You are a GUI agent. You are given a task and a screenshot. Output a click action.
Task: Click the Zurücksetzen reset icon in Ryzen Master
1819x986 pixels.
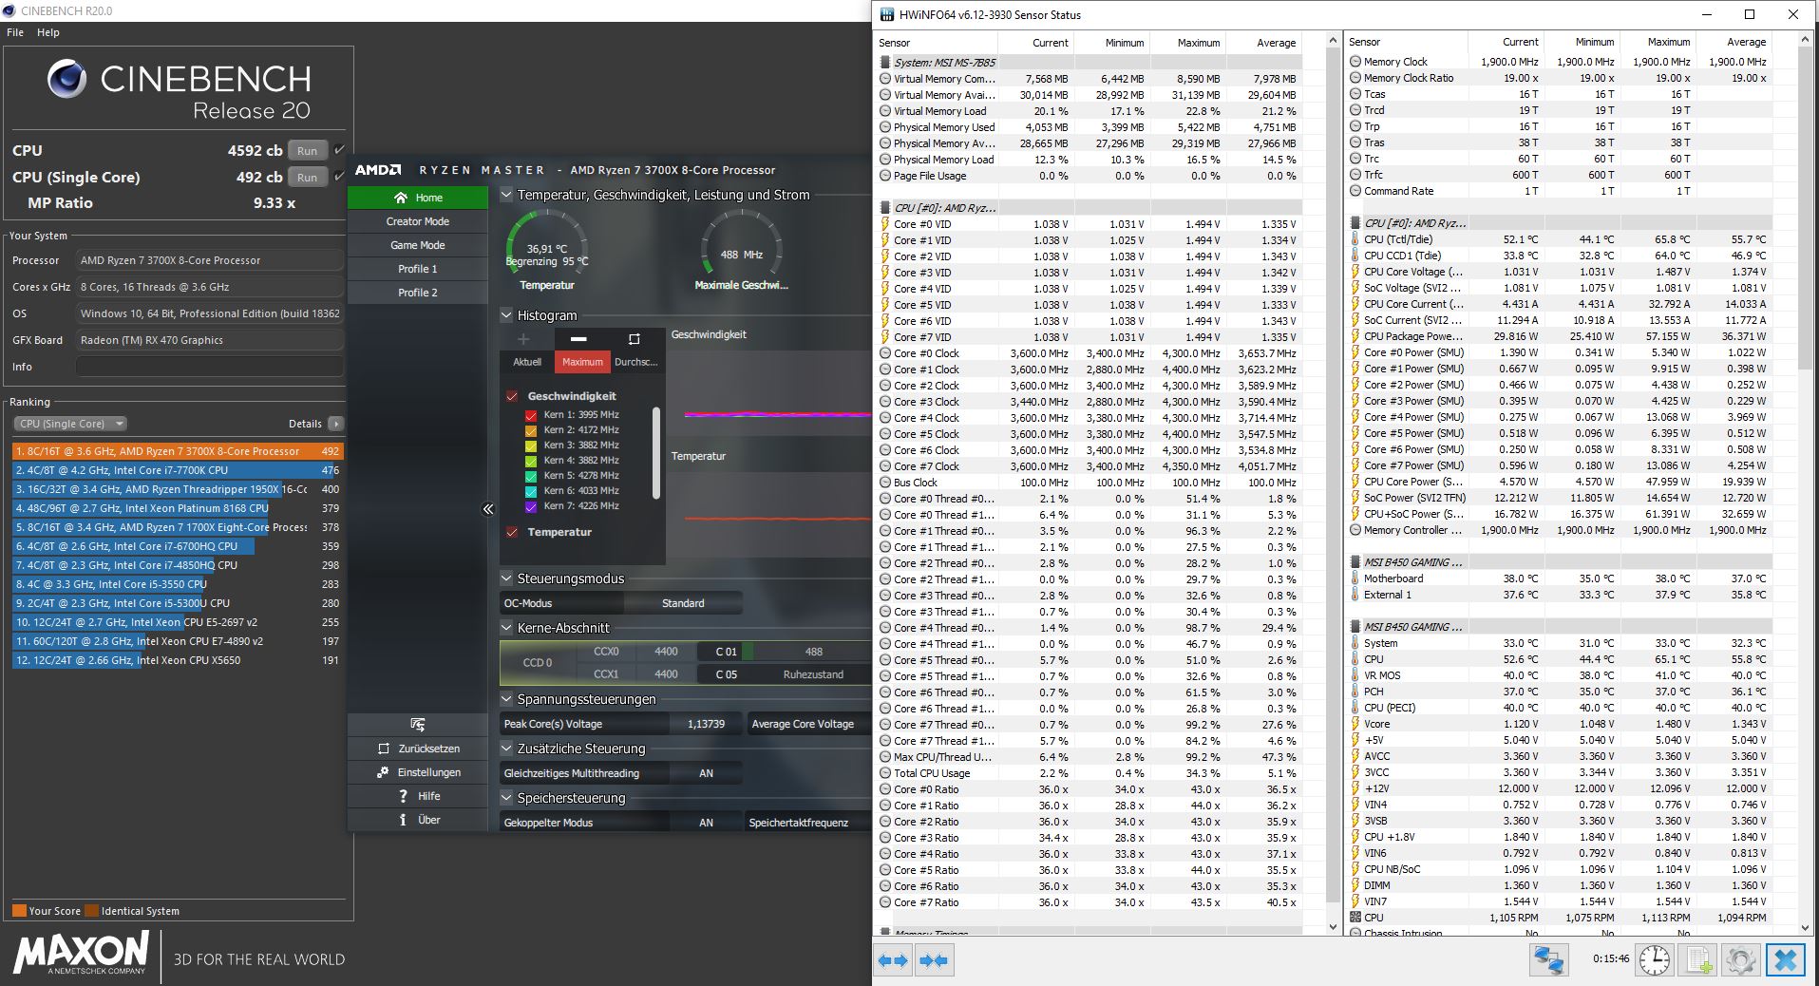(x=384, y=749)
